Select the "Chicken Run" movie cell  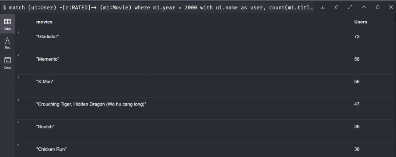click(49, 149)
